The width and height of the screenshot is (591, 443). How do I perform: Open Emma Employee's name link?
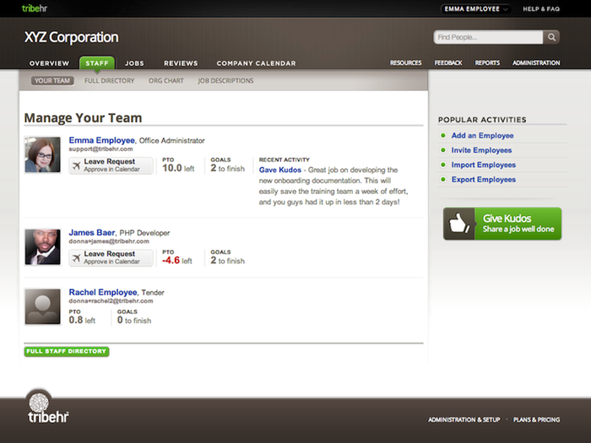(102, 140)
